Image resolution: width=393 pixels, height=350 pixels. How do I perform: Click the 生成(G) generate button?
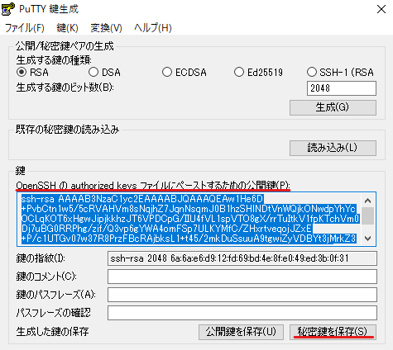point(333,107)
